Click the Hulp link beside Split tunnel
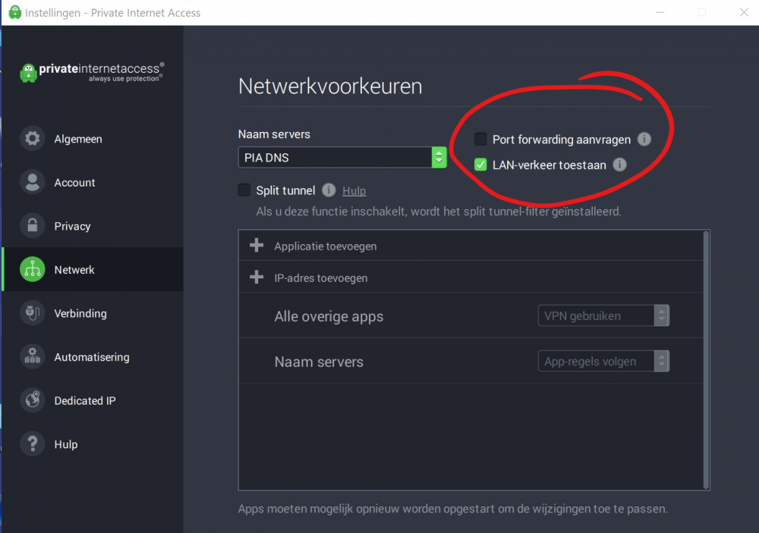This screenshot has height=533, width=759. 354,191
